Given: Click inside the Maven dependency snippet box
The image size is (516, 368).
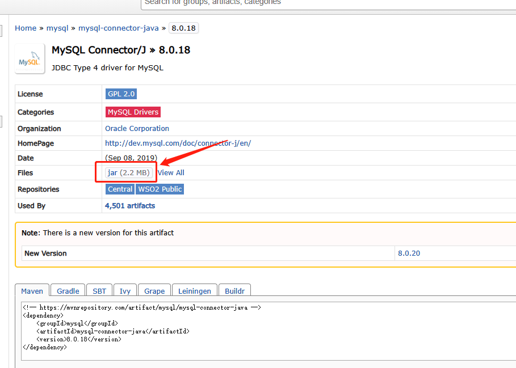Looking at the screenshot, I should tap(268, 331).
